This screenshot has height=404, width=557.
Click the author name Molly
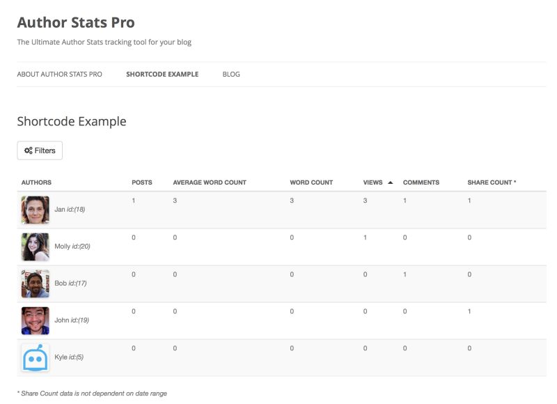62,246
